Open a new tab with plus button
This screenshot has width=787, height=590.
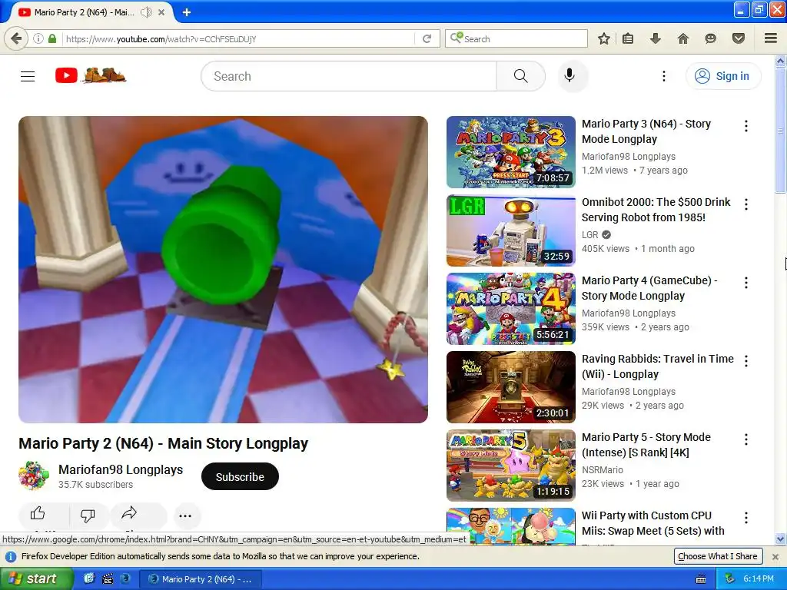coord(186,12)
